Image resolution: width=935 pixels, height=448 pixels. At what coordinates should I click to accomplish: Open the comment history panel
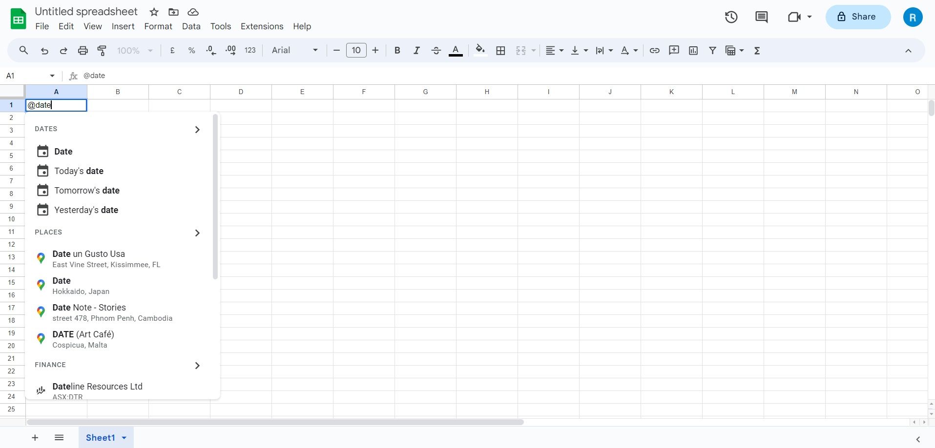coord(761,17)
